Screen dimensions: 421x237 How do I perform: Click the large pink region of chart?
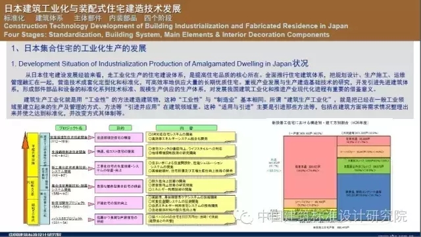click(x=310, y=167)
